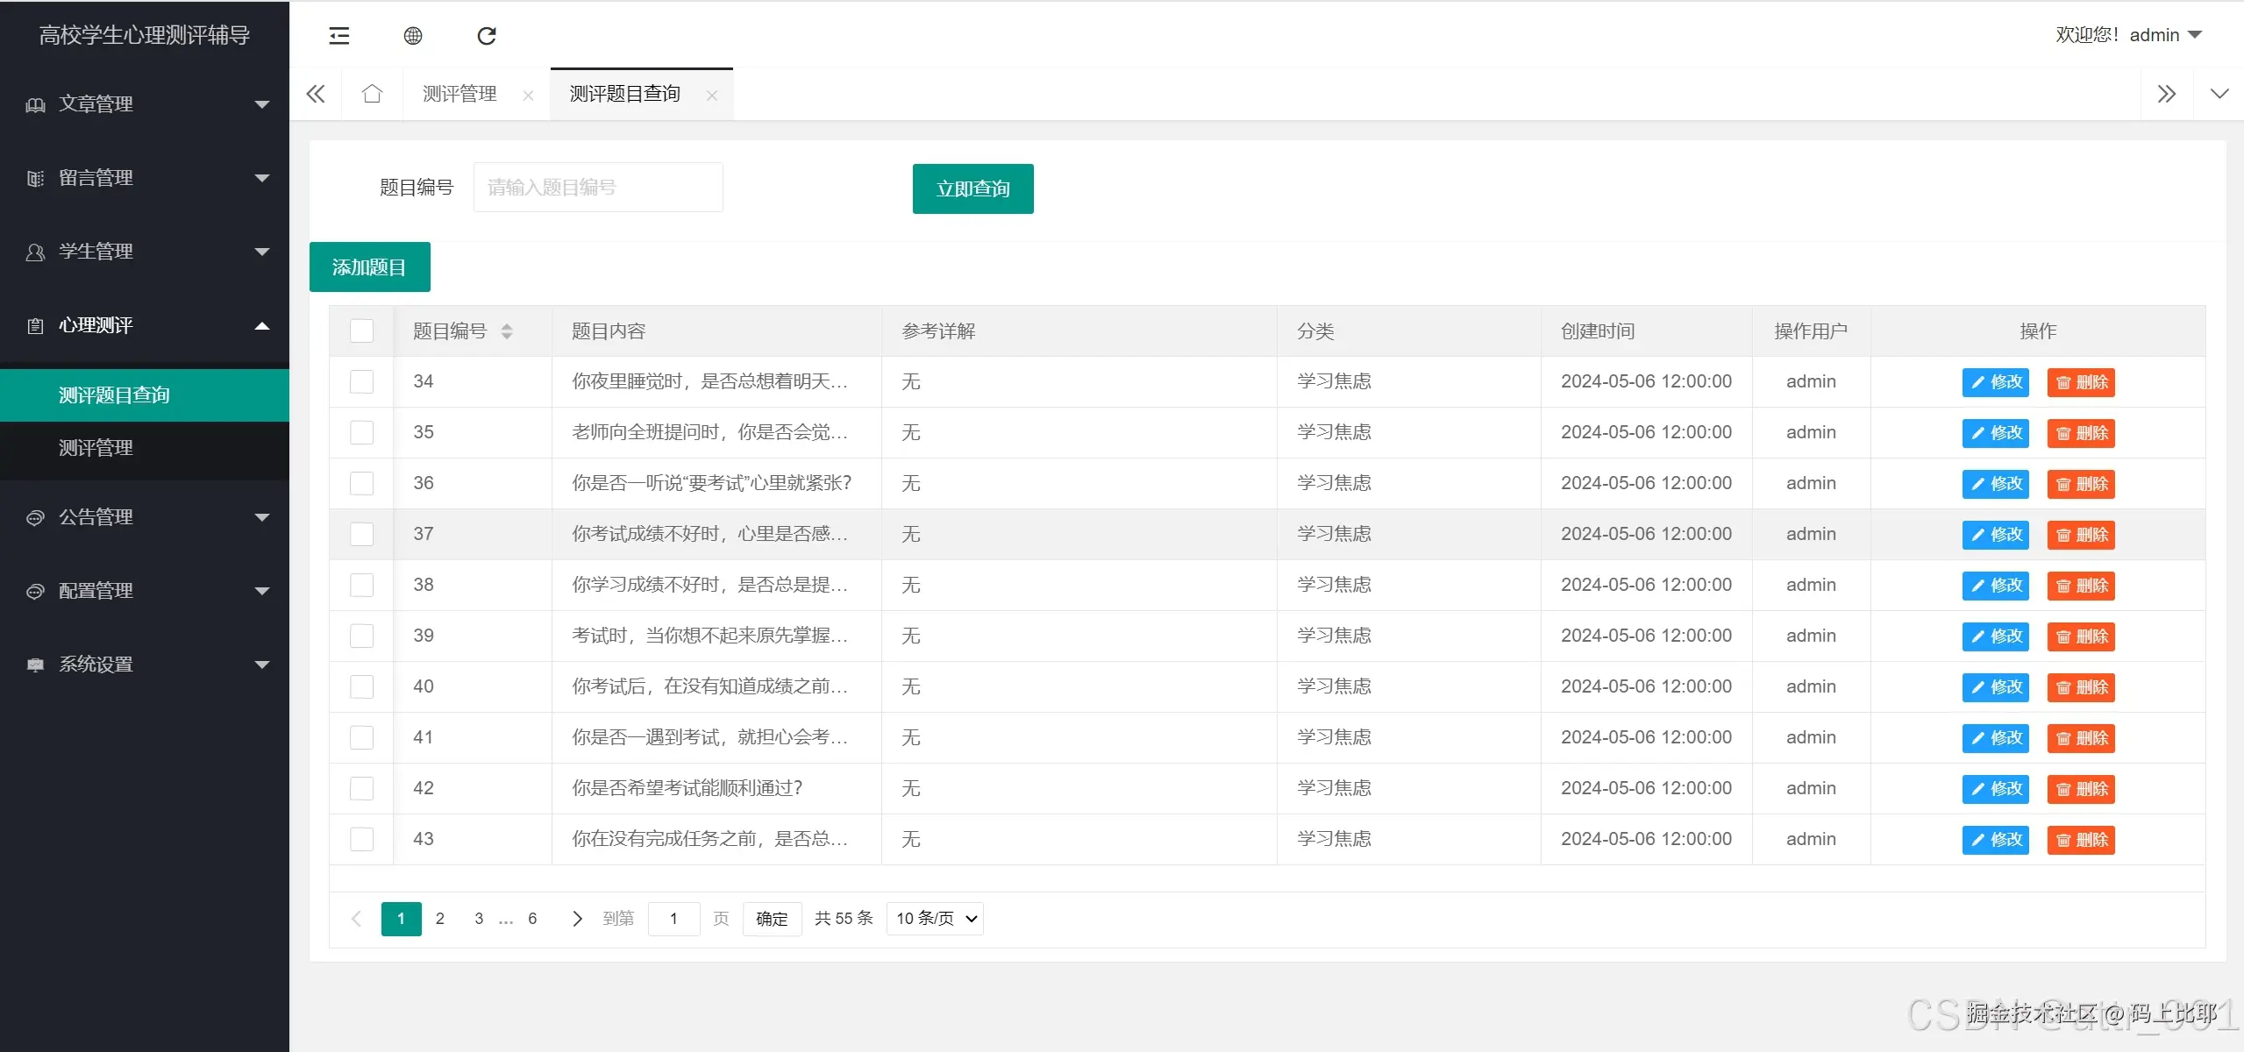
Task: Toggle the sidebar collapse icon
Action: click(x=338, y=36)
